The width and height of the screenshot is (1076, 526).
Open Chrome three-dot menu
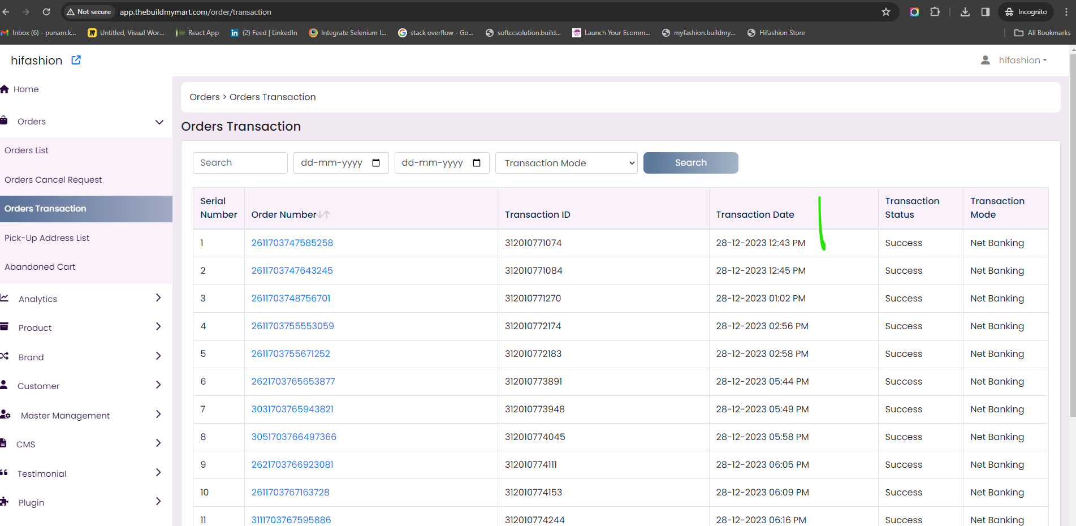(x=1066, y=12)
